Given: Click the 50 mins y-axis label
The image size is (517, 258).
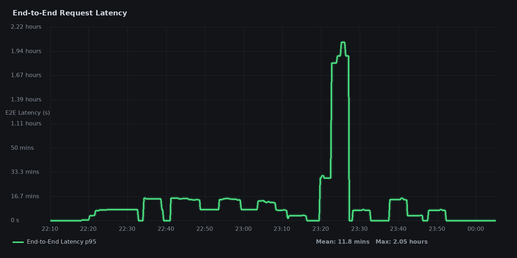Looking at the screenshot, I should (x=22, y=148).
